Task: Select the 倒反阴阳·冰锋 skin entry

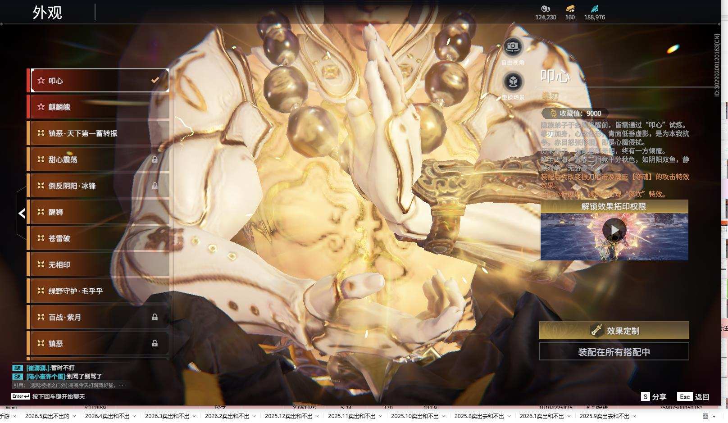Action: click(98, 186)
